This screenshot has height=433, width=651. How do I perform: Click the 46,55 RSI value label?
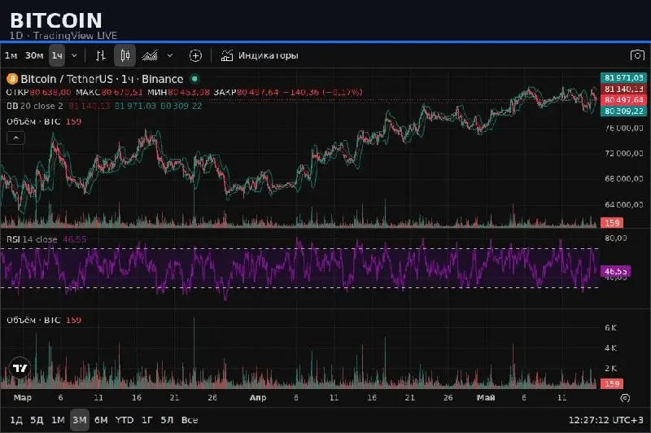point(615,272)
